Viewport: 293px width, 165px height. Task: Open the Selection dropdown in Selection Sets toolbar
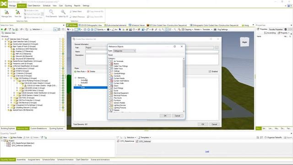(36, 29)
